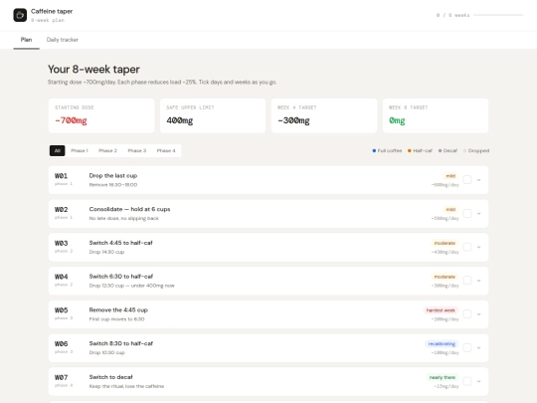Expand the W03 Switch 4:45 row chevron

(478, 247)
